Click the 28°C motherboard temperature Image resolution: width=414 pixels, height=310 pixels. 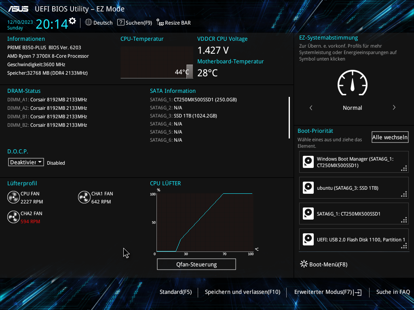[x=207, y=73]
